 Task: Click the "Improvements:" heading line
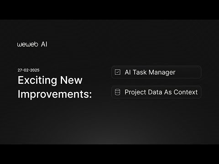(55, 94)
